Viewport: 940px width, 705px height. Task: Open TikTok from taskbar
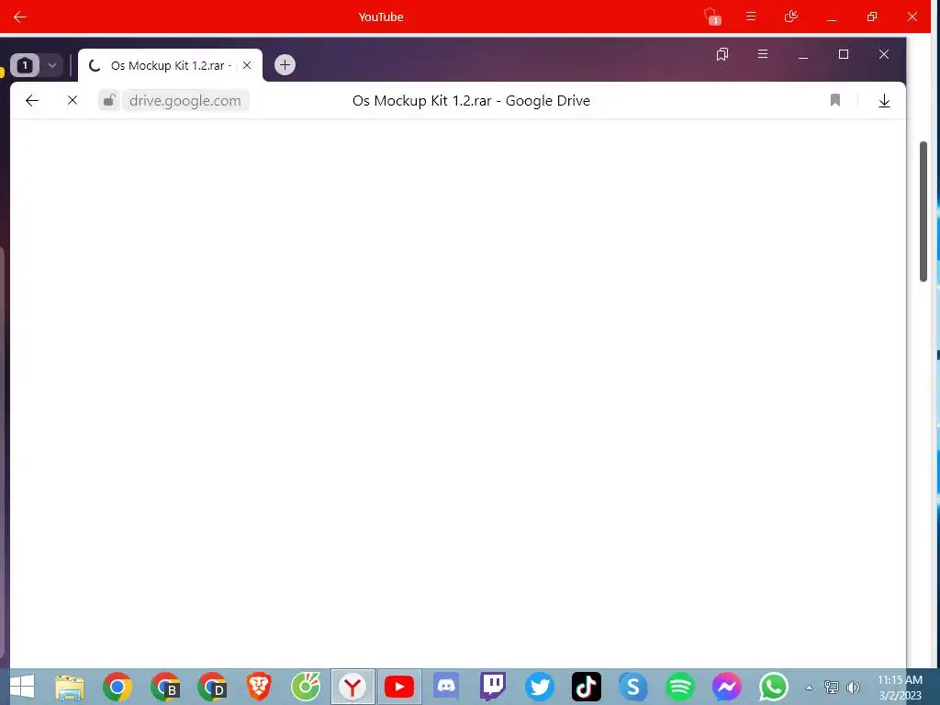[x=587, y=687]
